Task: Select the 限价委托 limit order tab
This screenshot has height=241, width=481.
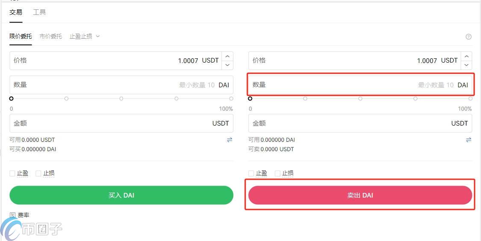Action: (x=21, y=36)
